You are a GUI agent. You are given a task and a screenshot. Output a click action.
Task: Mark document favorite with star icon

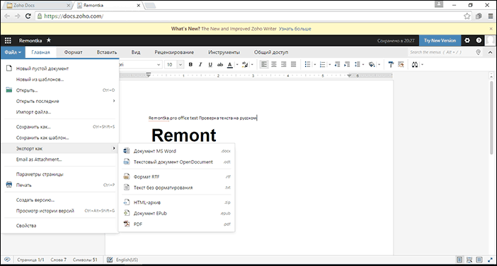pyautogui.click(x=48, y=40)
